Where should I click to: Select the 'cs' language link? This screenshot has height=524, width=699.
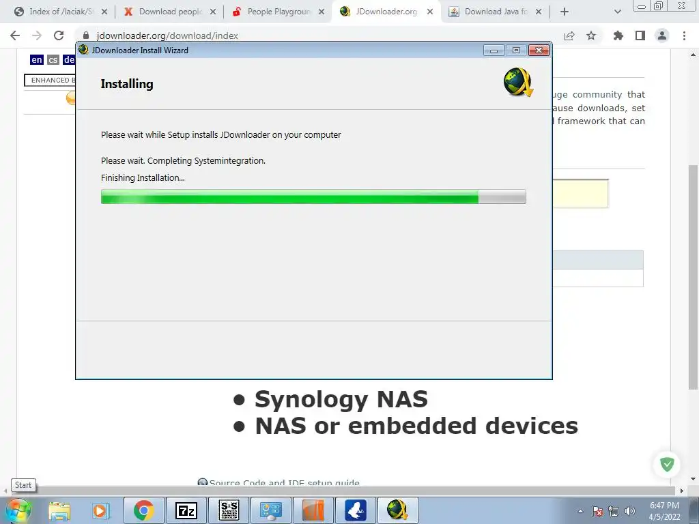(x=53, y=60)
